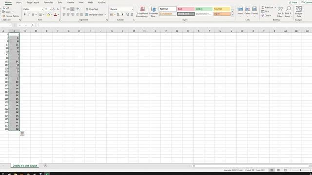The image size is (312, 175).
Task: Toggle Underline formatting
Action: pyautogui.click(x=33, y=15)
